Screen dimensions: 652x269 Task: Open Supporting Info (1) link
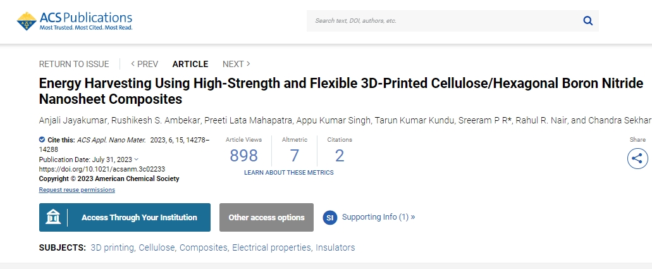(x=378, y=217)
